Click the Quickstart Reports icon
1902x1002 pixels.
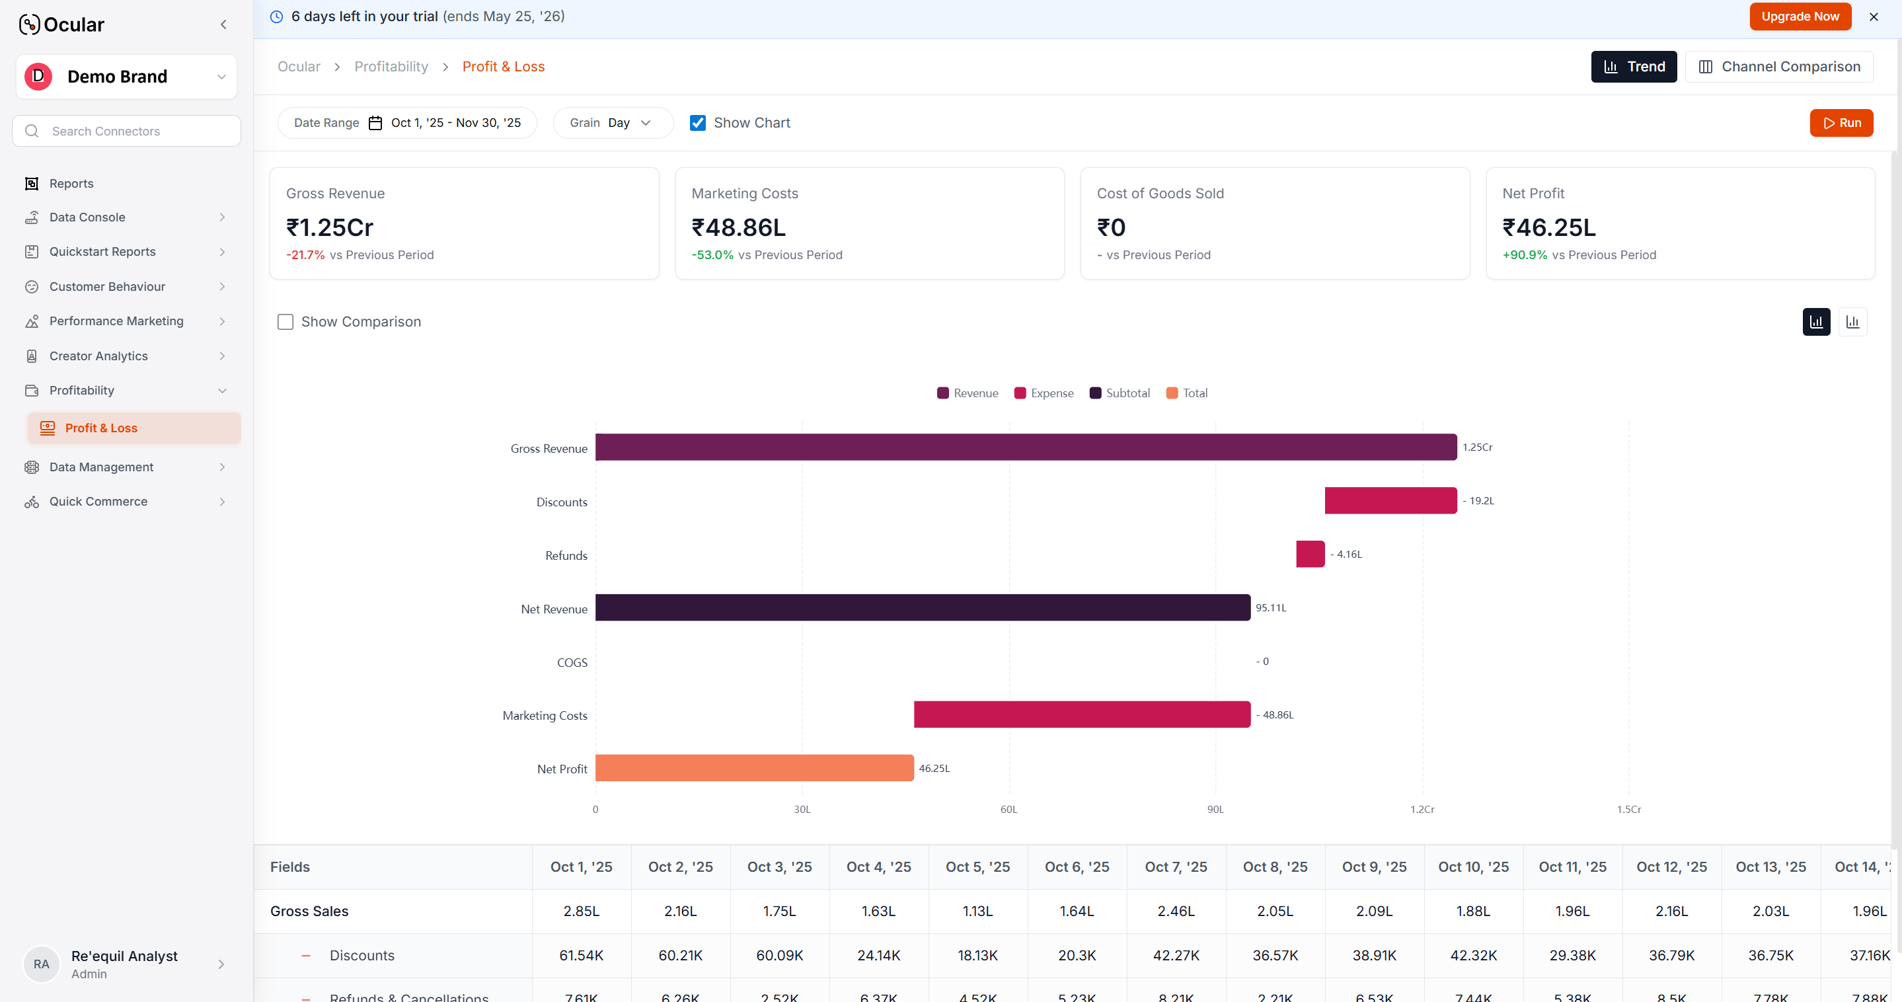click(32, 252)
